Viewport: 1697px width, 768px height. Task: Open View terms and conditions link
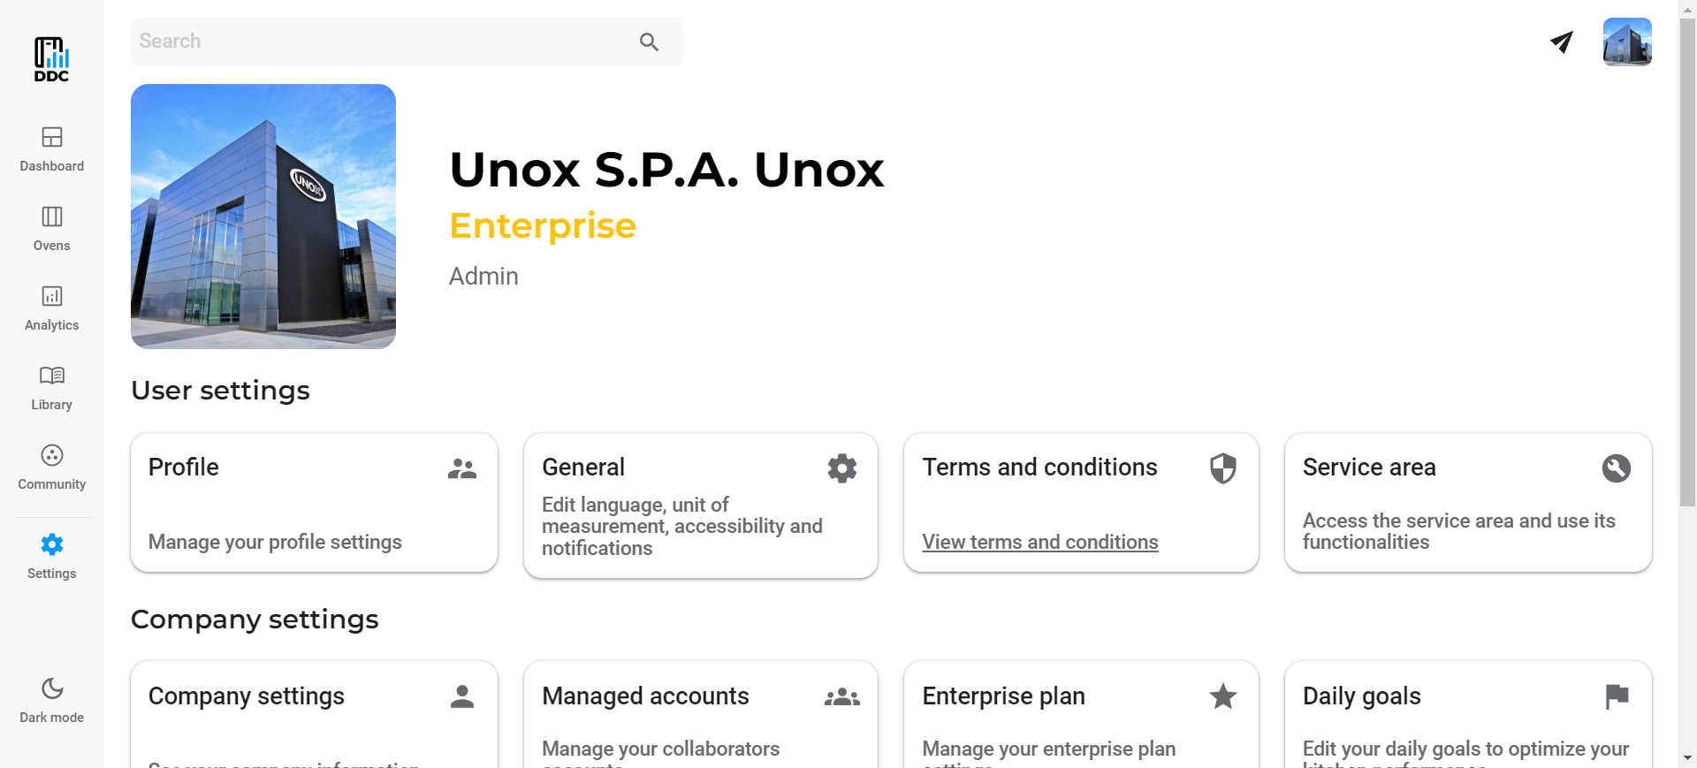coord(1039,542)
